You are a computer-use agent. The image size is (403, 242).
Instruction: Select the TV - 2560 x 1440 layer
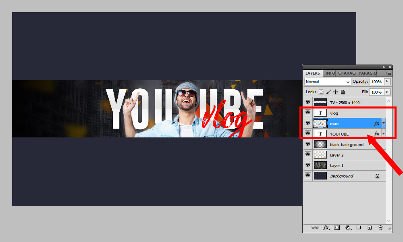click(x=345, y=102)
